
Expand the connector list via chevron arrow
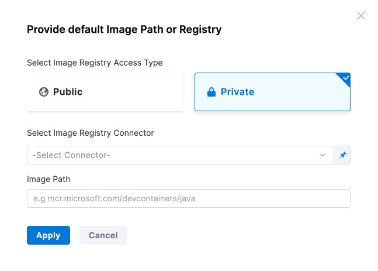(x=322, y=155)
